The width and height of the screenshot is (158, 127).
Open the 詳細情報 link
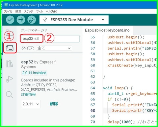[x=28, y=94]
